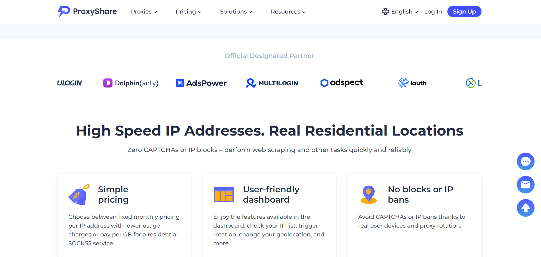Open the Resources navigation menu
The height and width of the screenshot is (257, 541).
(x=288, y=12)
